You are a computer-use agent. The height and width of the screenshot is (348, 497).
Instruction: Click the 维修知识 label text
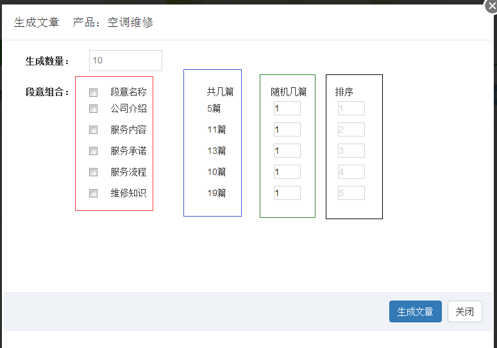128,193
